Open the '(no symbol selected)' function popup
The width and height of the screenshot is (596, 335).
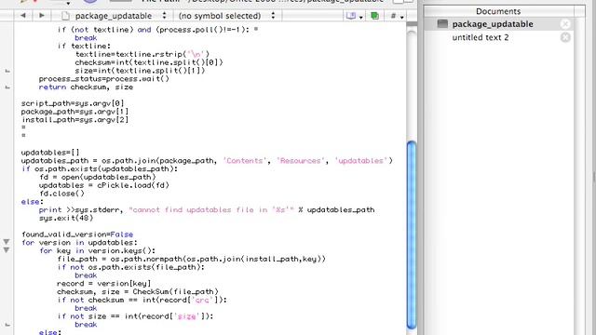coord(226,16)
